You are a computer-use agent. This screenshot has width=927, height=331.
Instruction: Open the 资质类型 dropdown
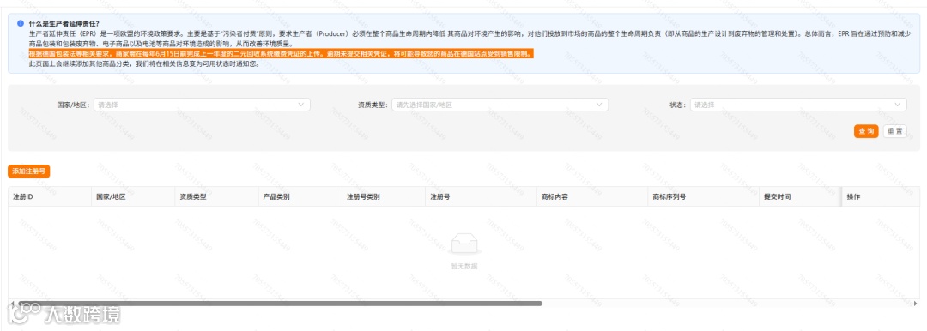(500, 105)
